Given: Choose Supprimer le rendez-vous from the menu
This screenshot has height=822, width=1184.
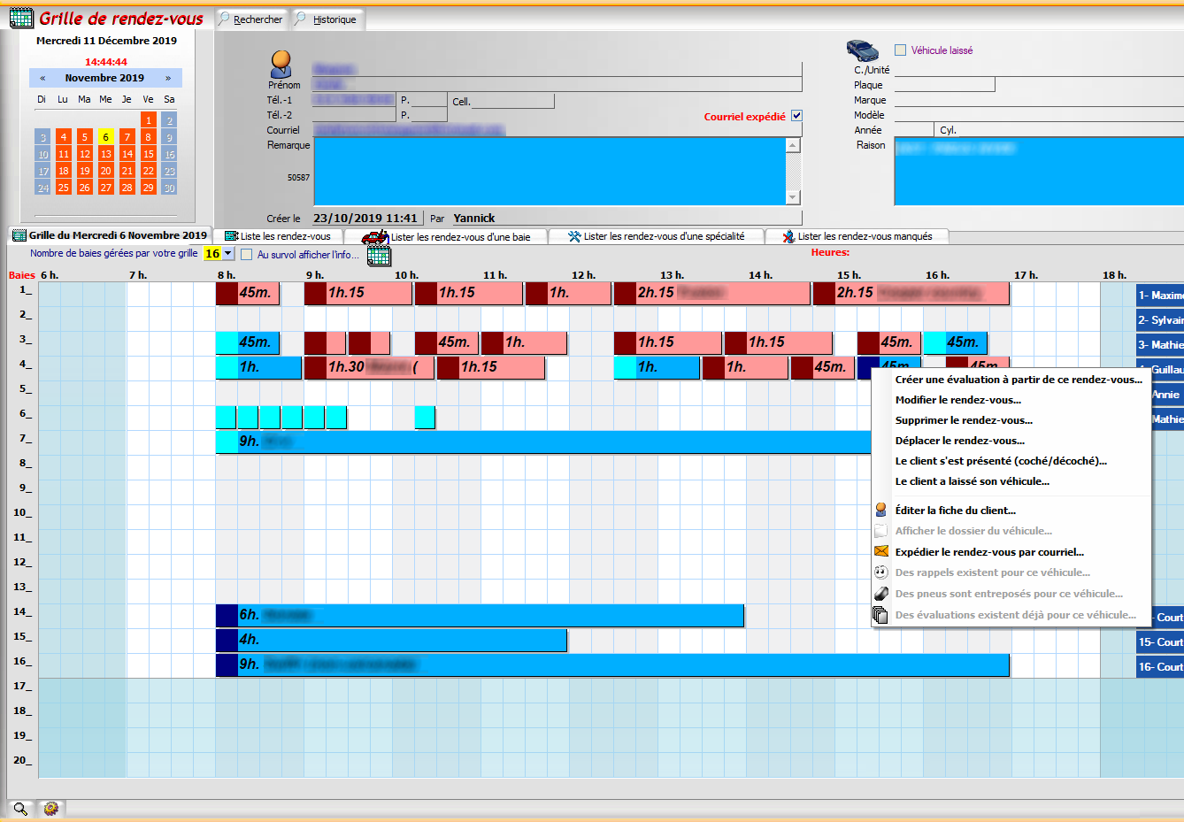Looking at the screenshot, I should 963,420.
